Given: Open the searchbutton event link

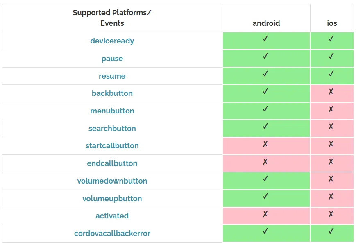Looking at the screenshot, I should tap(112, 129).
